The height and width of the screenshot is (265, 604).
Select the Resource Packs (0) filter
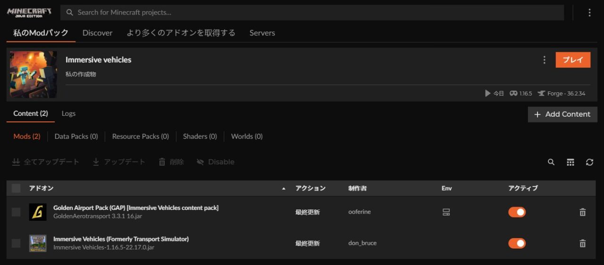tap(140, 137)
